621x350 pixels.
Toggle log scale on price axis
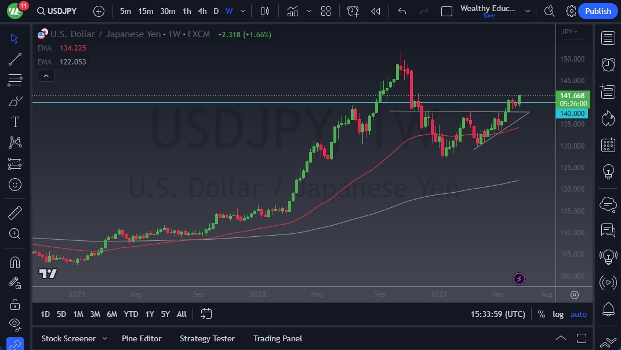558,314
